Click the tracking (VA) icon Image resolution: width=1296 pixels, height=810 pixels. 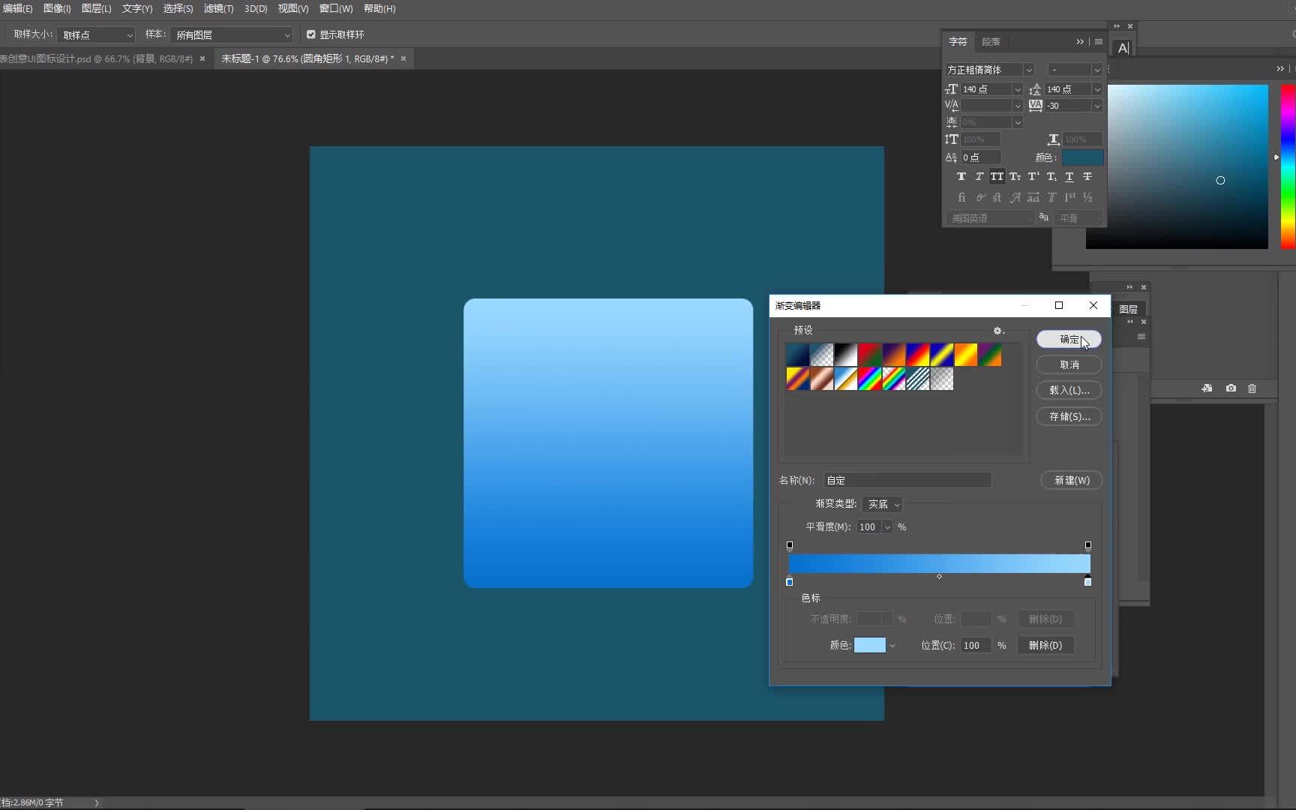(x=1035, y=106)
